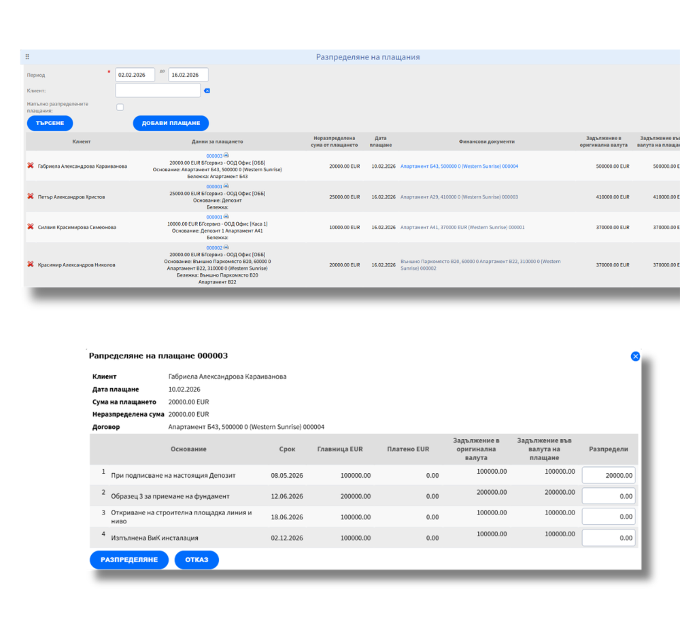Open the Апартамент Б43 financial document link

point(459,166)
